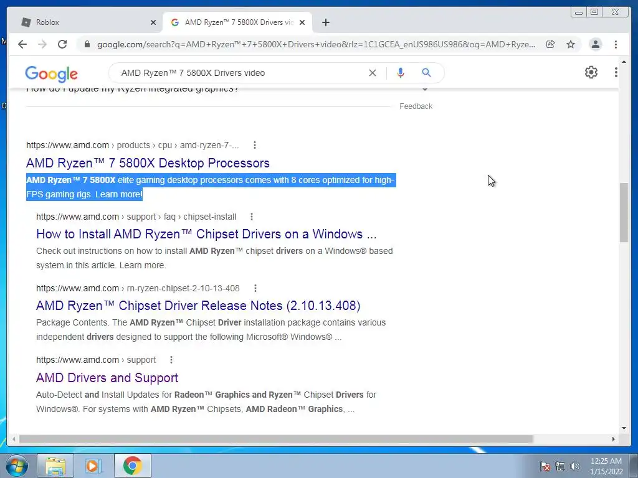The width and height of the screenshot is (638, 478).
Task: Click the address bar URL
Action: tap(316, 44)
